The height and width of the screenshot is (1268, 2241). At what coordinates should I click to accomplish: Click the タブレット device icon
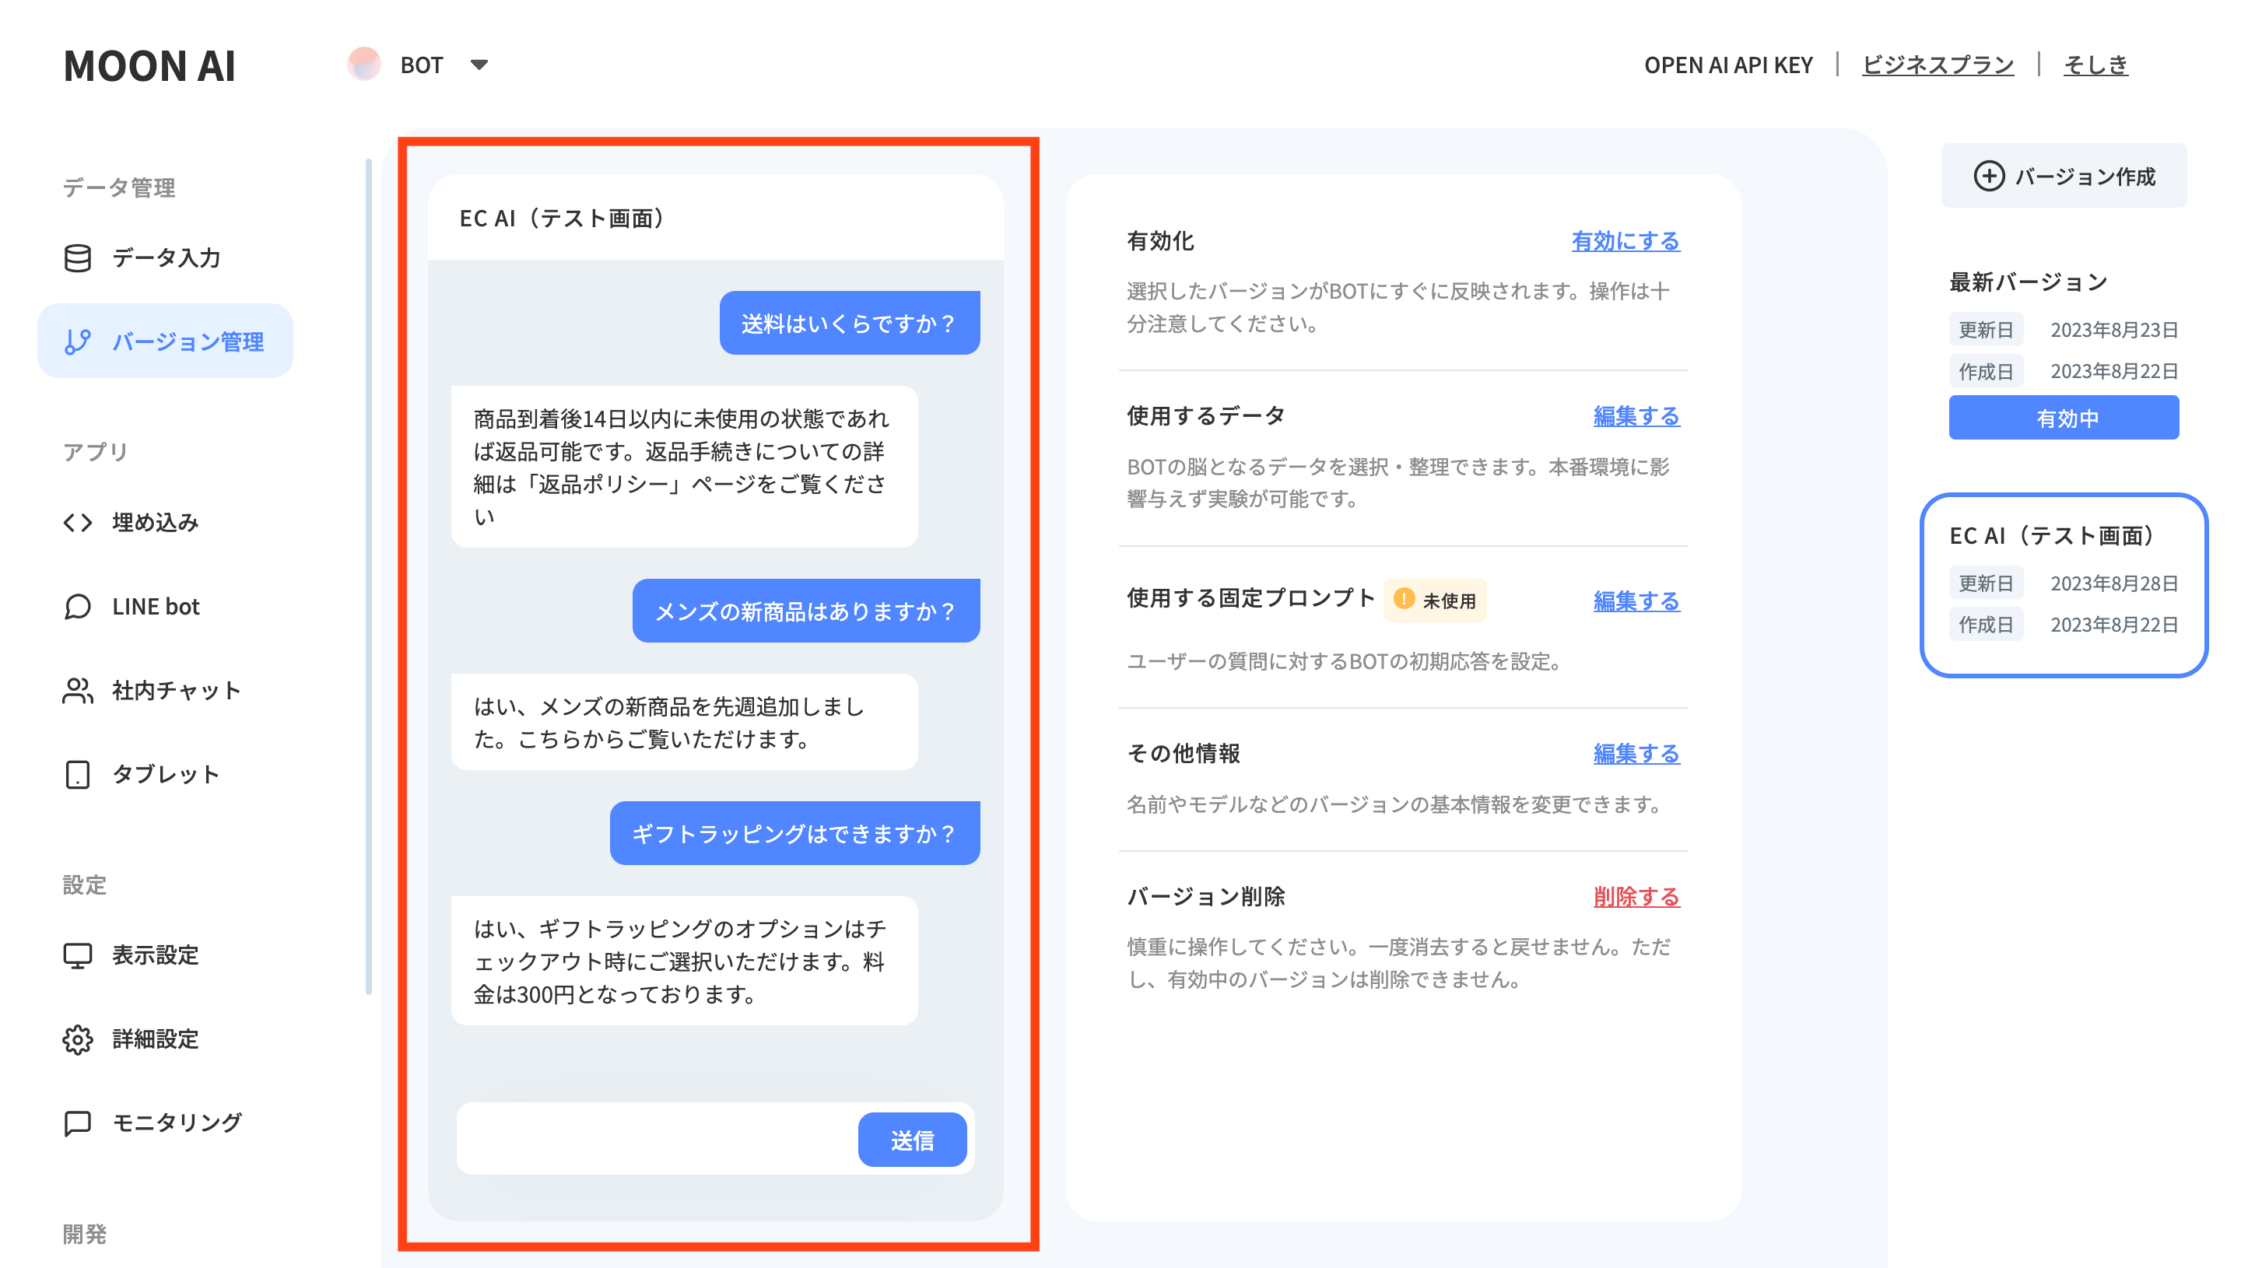pyautogui.click(x=78, y=774)
